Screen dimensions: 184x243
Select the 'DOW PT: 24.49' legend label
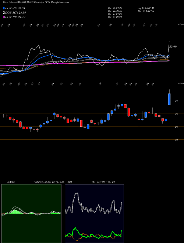coord(15,17)
